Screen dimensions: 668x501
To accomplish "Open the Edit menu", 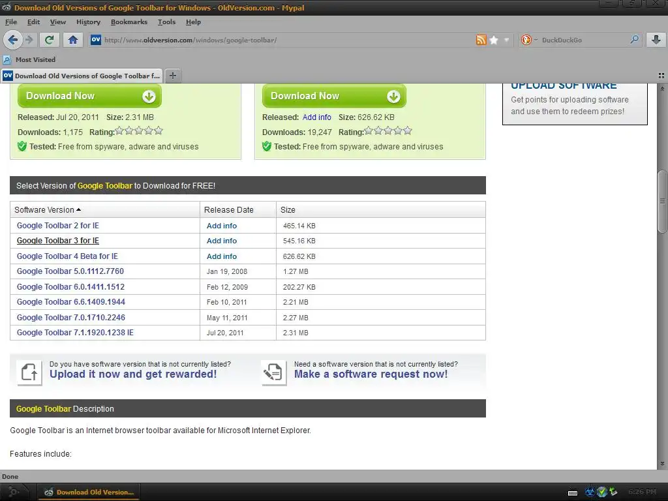I will pos(34,22).
